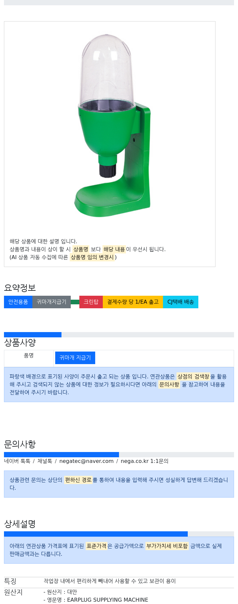Image resolution: width=238 pixels, height=604 pixels.
Task: Click the blue 귀마개 지급기 spec button
Action: point(75,358)
